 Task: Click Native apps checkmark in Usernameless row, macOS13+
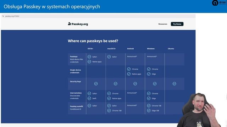(x=109, y=98)
